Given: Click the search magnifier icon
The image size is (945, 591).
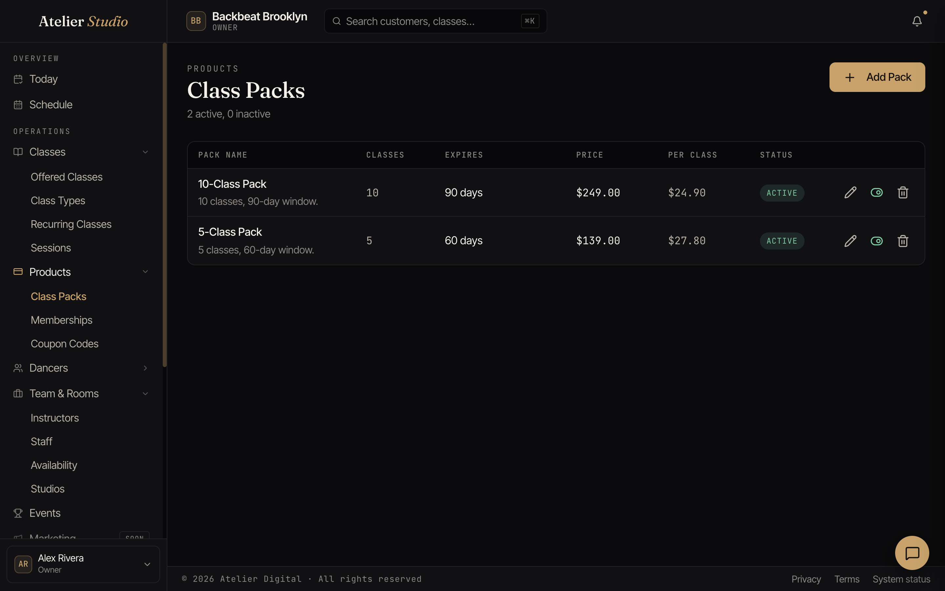Looking at the screenshot, I should 337,21.
